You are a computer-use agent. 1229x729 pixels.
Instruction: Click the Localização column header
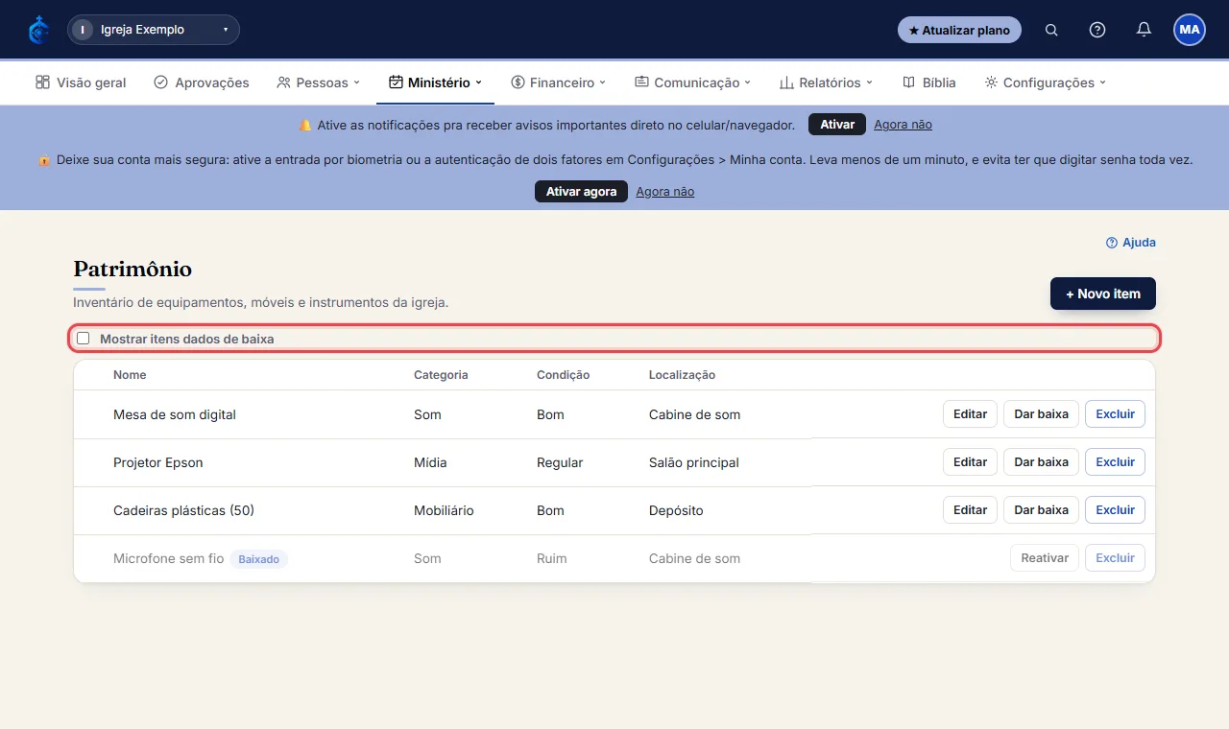[x=682, y=375]
